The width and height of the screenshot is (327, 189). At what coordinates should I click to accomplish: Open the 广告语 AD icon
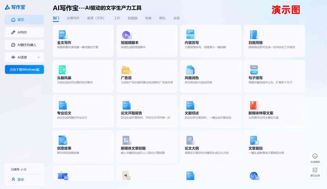(127, 70)
